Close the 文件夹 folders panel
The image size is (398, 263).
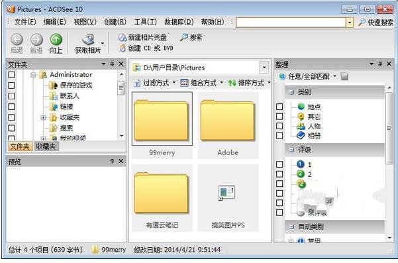pyautogui.click(x=121, y=64)
